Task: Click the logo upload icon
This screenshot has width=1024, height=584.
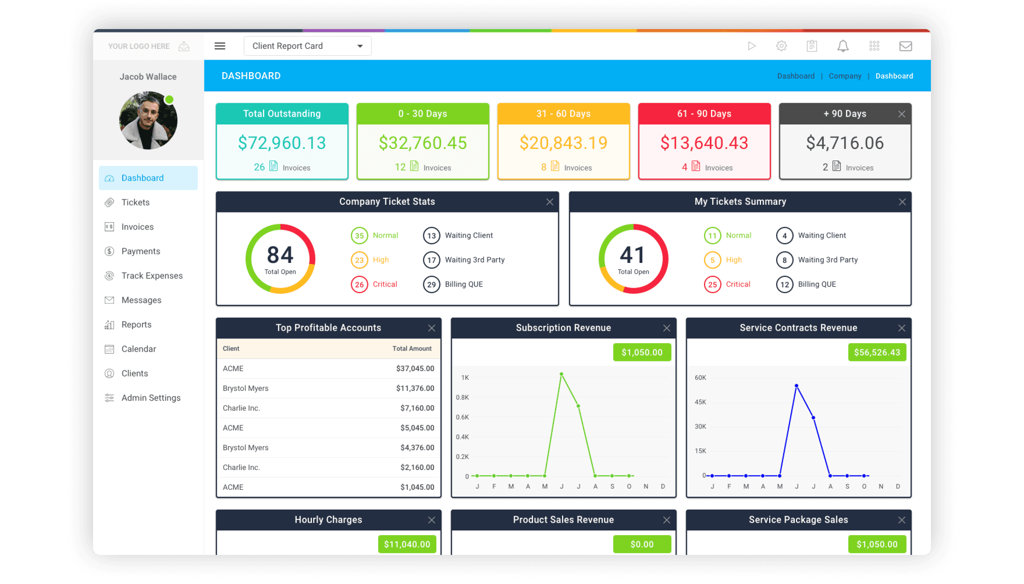Action: coord(184,46)
